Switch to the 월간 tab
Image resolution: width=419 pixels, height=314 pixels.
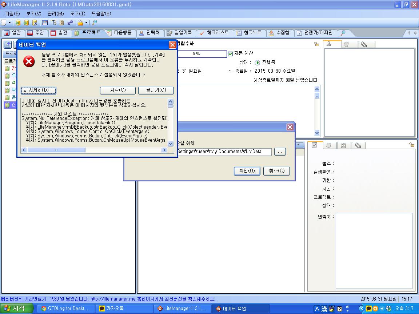59,33
